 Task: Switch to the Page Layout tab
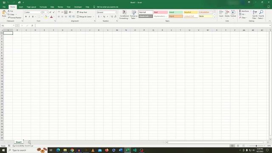point(31,7)
